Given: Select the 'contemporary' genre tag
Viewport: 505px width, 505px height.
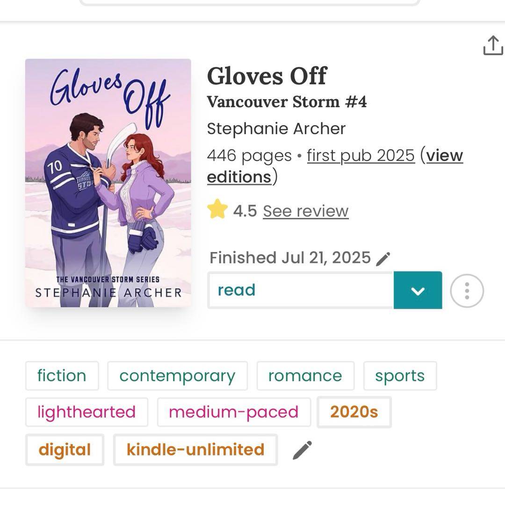Looking at the screenshot, I should pos(177,375).
